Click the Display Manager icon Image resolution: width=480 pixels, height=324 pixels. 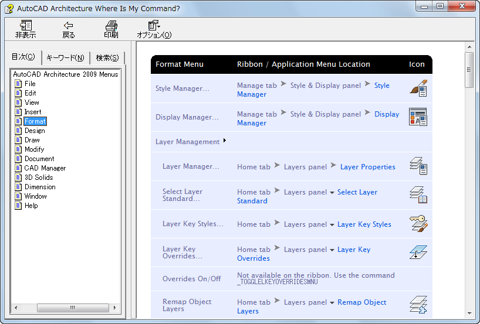pos(418,117)
